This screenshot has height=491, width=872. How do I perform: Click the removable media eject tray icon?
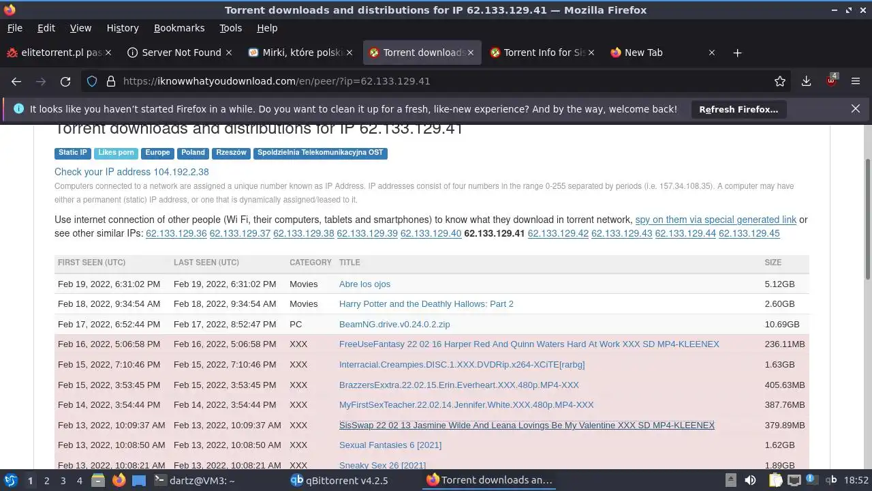point(730,480)
